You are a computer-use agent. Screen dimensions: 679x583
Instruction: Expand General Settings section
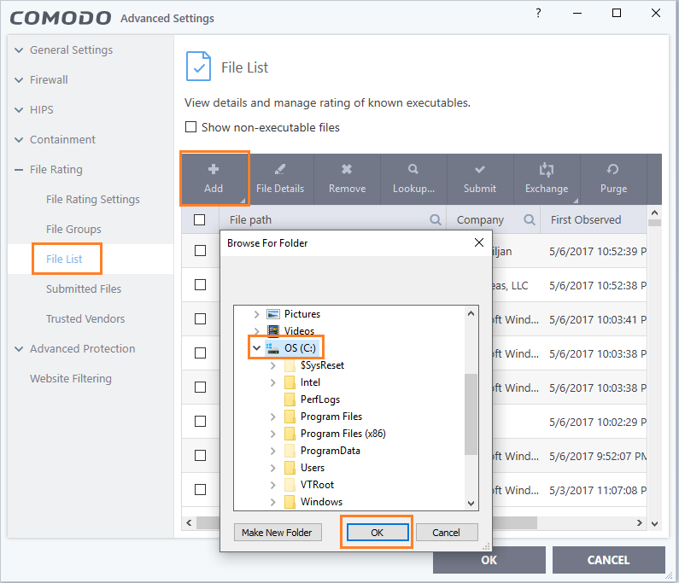(x=19, y=50)
